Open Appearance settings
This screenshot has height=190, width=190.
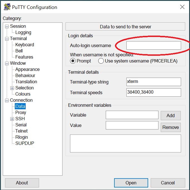[x=28, y=69]
